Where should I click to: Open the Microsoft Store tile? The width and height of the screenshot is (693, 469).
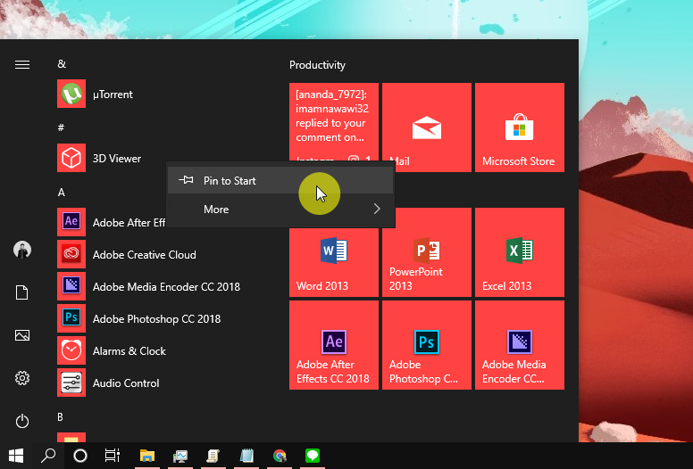[x=520, y=128]
